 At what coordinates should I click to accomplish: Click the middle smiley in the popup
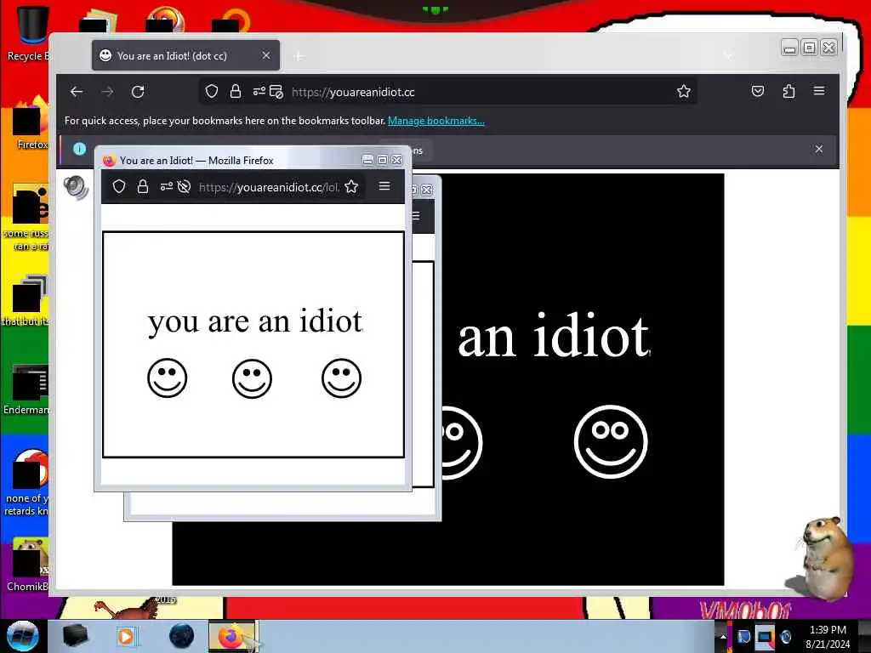pos(252,378)
